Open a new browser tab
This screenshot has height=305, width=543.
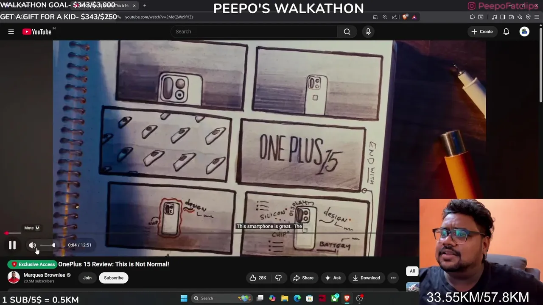(145, 6)
